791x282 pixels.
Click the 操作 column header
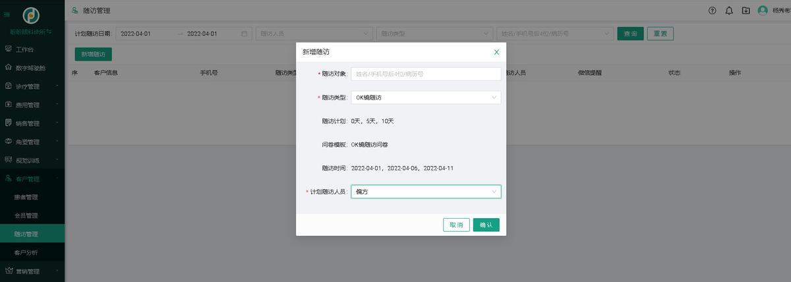[x=735, y=72]
